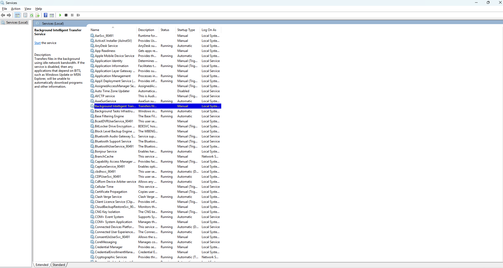Switch to the Standard tab

pyautogui.click(x=59, y=265)
